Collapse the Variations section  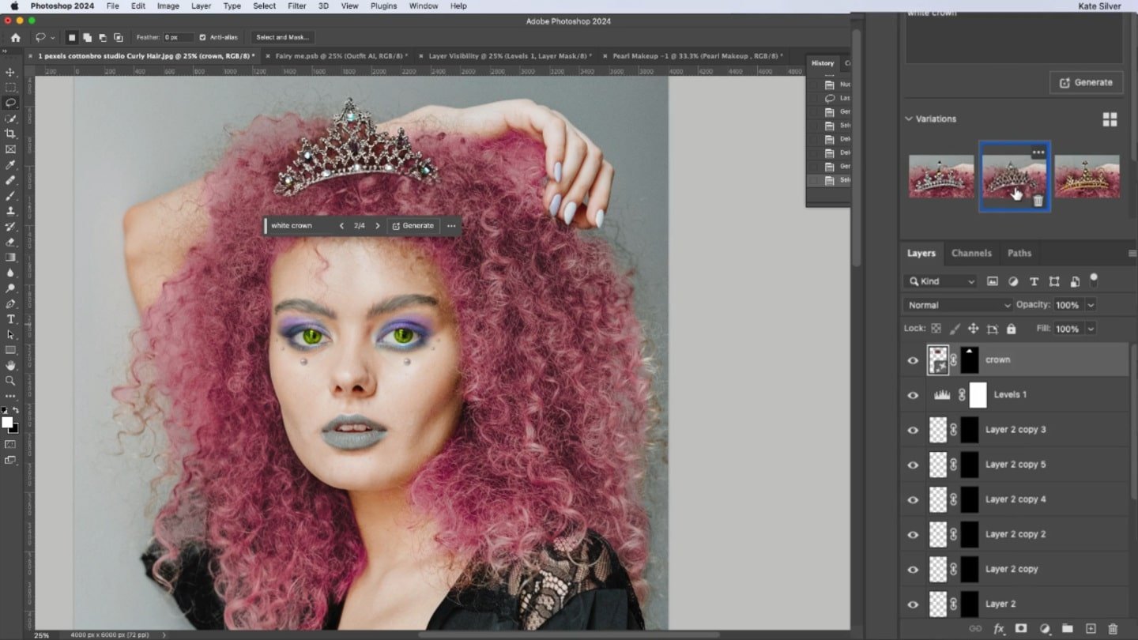coord(908,119)
